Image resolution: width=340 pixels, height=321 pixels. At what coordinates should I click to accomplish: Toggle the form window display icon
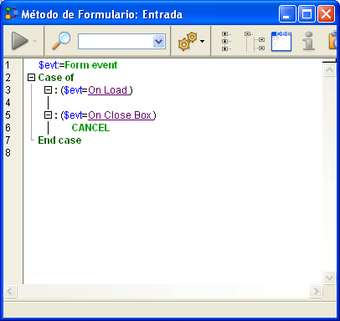click(281, 41)
